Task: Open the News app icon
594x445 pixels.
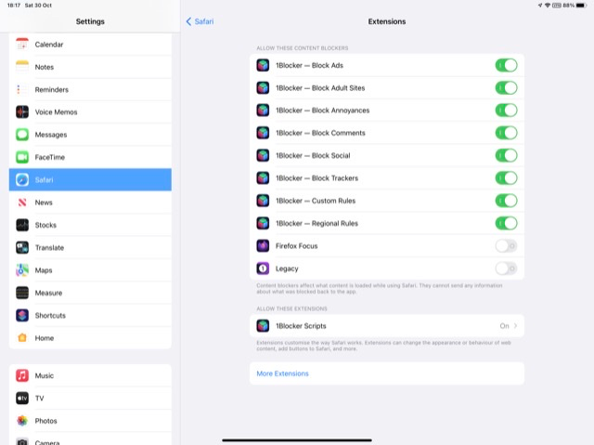Action: tap(22, 203)
